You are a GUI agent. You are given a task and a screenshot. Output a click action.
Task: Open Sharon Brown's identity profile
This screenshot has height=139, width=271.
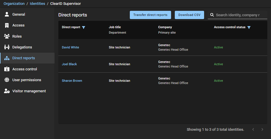pyautogui.click(x=72, y=81)
